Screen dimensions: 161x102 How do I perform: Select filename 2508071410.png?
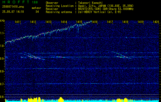pyautogui.click(x=13, y=7)
